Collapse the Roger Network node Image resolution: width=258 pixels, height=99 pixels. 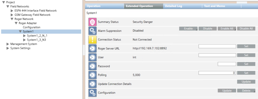(12, 19)
